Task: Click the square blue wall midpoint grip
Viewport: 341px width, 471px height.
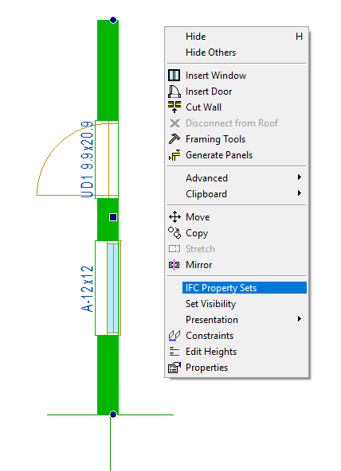Action: tap(113, 217)
